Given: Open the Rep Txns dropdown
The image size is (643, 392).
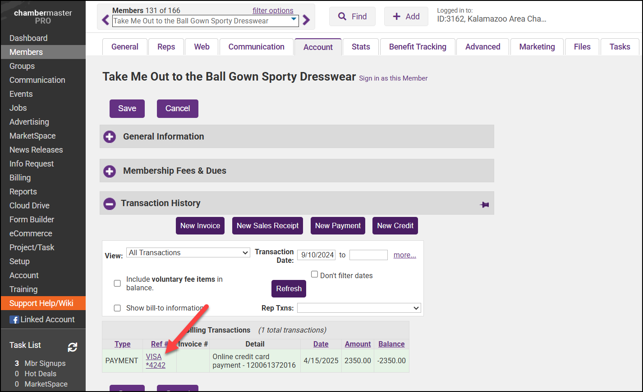Looking at the screenshot, I should [x=358, y=308].
